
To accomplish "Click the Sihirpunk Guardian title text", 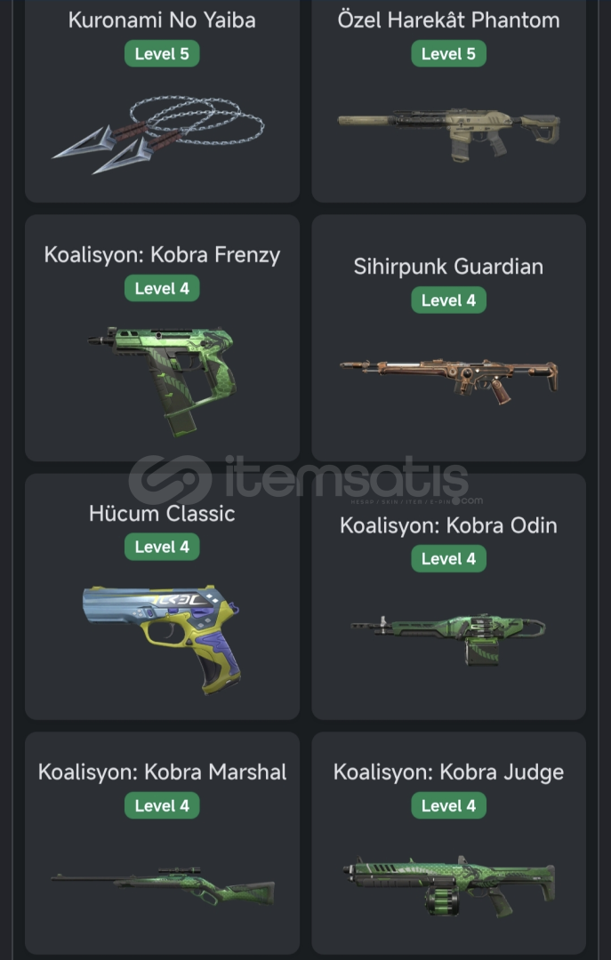I will click(448, 267).
